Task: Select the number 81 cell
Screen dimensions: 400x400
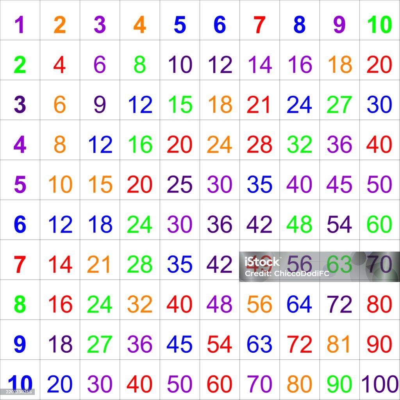Action: pos(338,344)
